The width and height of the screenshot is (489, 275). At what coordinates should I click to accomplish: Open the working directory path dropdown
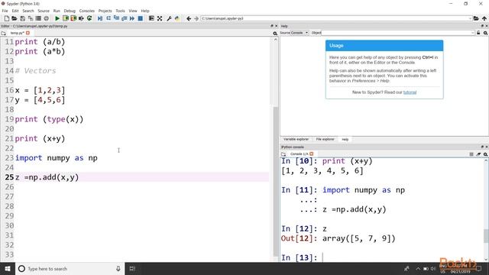[470, 18]
